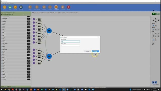
Task: Click the Defaults icon in the side panel
Action: pos(153,44)
